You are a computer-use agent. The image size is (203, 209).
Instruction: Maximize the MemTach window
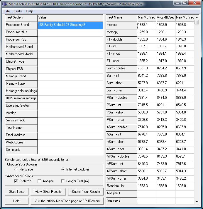[x=185, y=3]
